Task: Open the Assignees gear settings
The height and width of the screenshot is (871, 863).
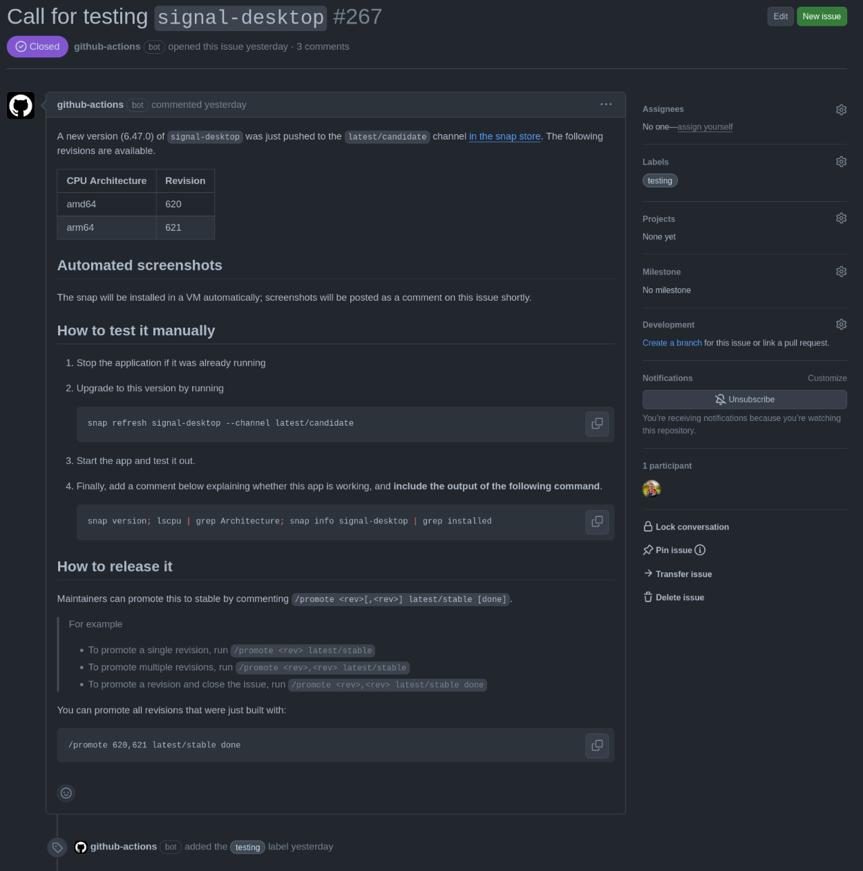Action: pyautogui.click(x=841, y=110)
